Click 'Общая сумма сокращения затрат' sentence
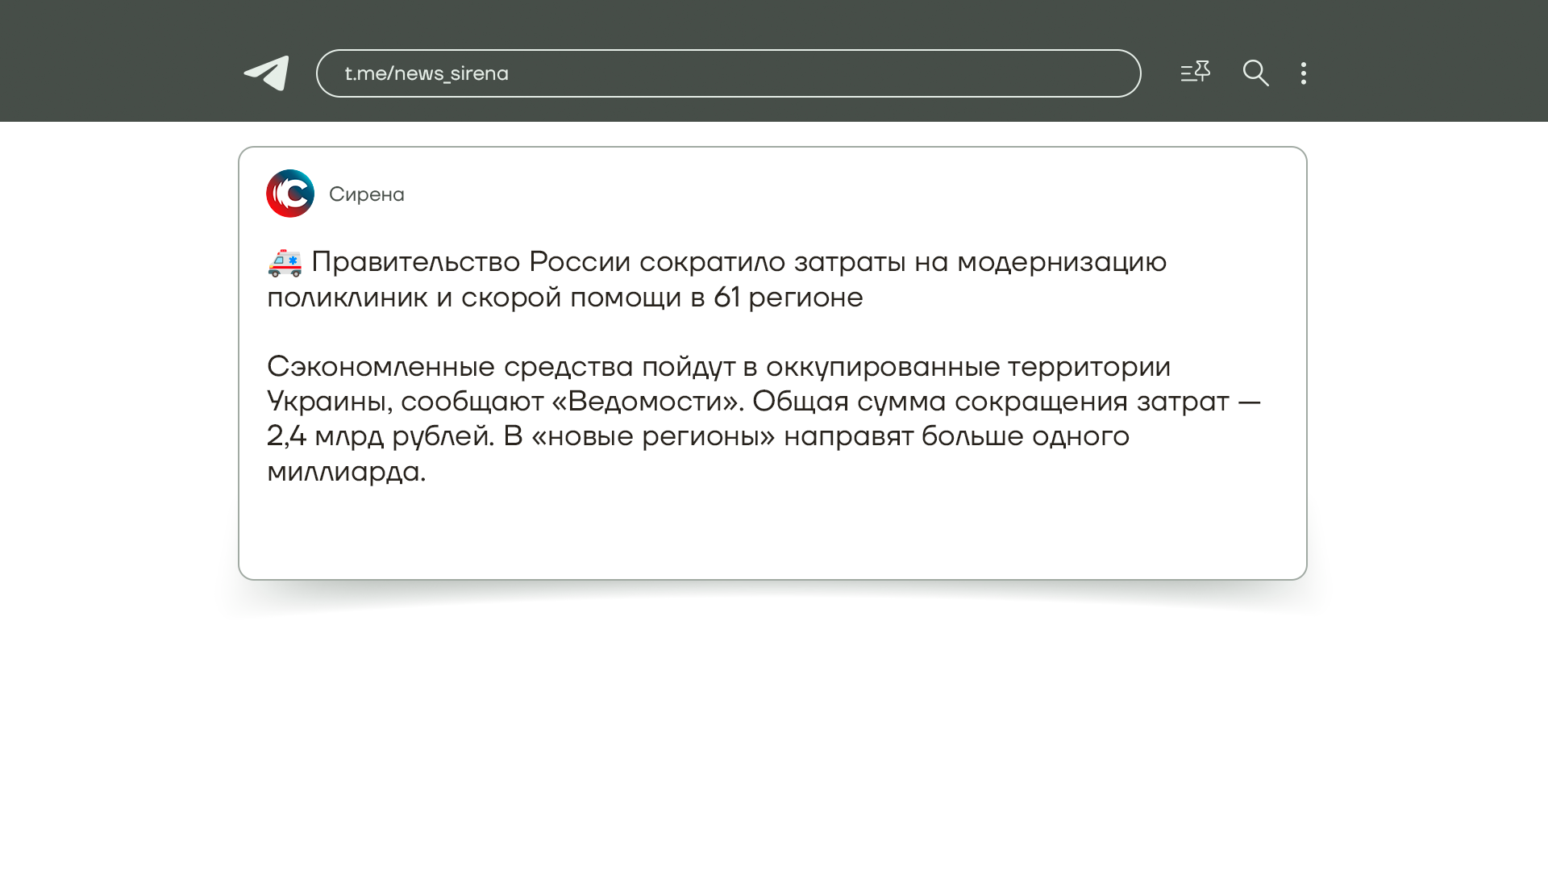The width and height of the screenshot is (1548, 871). pyautogui.click(x=990, y=402)
